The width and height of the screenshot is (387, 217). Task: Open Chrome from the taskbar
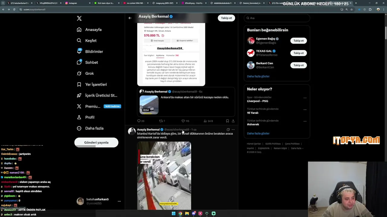tap(180, 213)
